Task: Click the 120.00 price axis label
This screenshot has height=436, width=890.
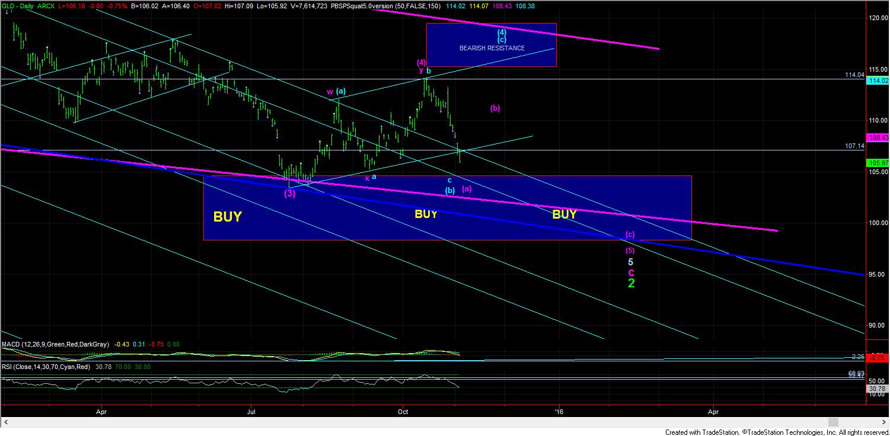Action: pos(878,18)
